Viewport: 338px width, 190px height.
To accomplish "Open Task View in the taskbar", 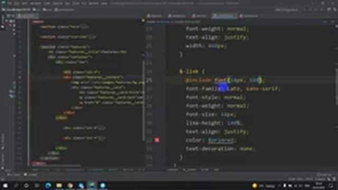I will point(37,185).
